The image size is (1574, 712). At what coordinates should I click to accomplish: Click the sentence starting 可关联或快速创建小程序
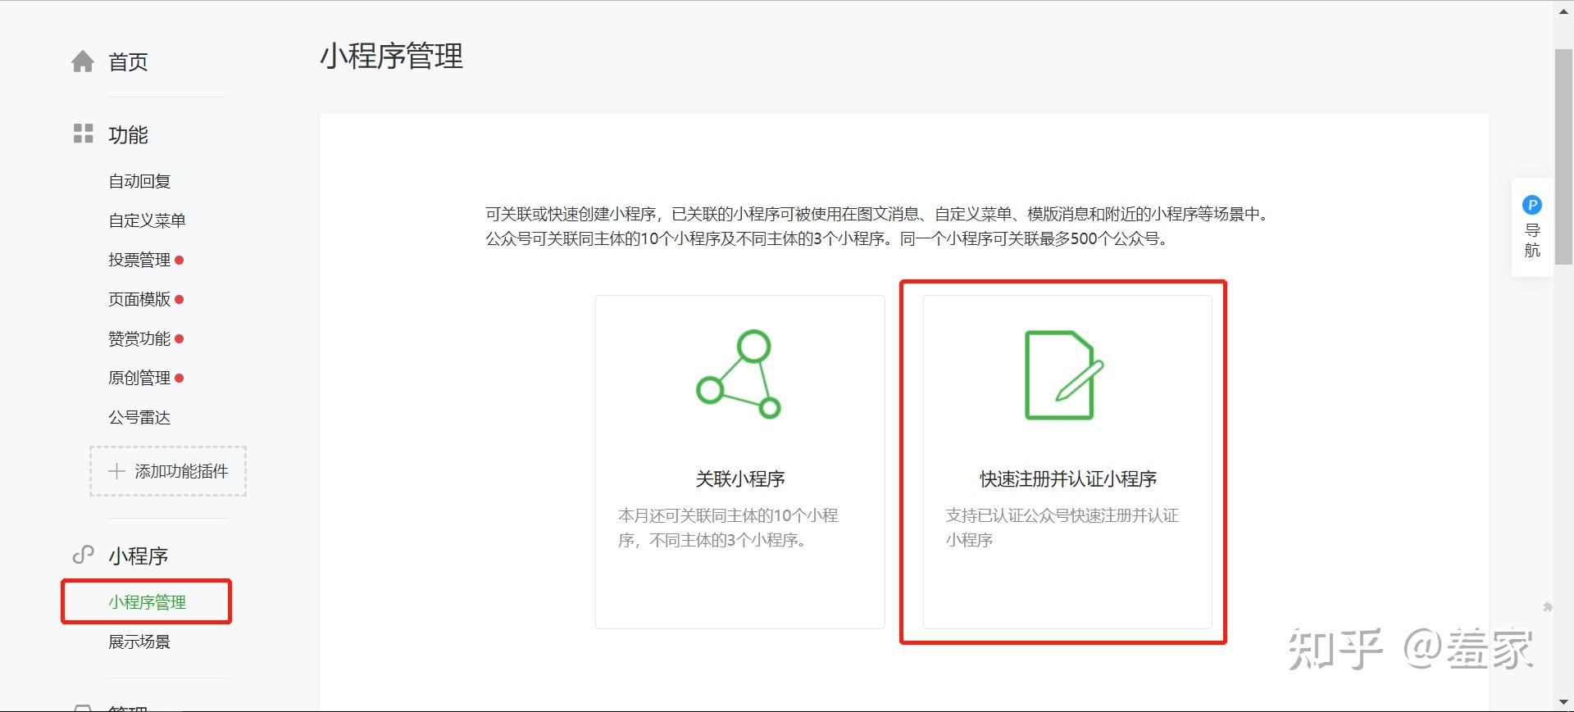pos(878,214)
